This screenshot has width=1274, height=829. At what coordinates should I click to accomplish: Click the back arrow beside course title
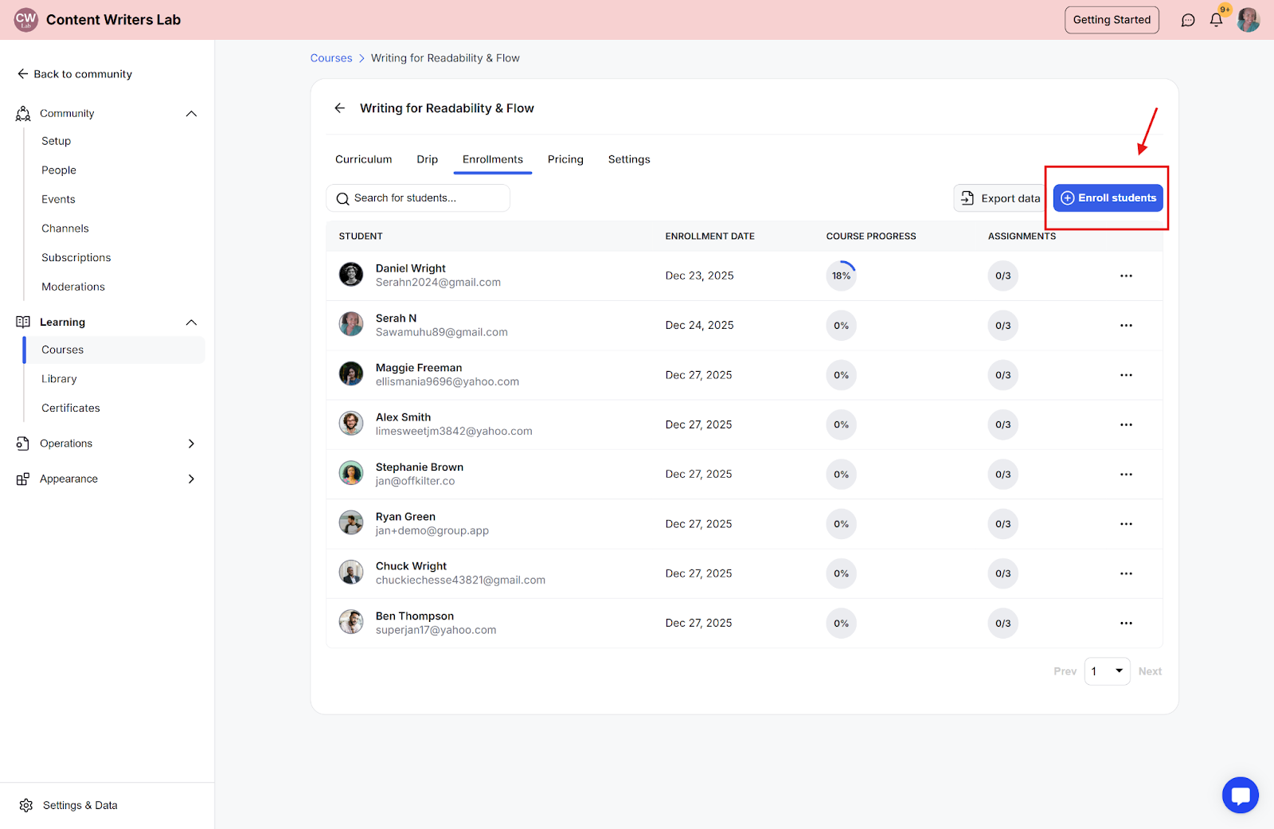[x=340, y=108]
